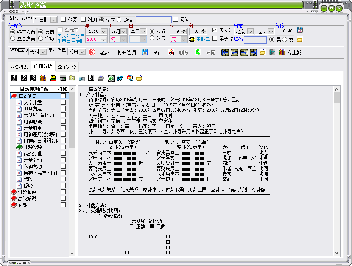Jump to first record with navigation arrow
352x266 pixels.
(225, 52)
